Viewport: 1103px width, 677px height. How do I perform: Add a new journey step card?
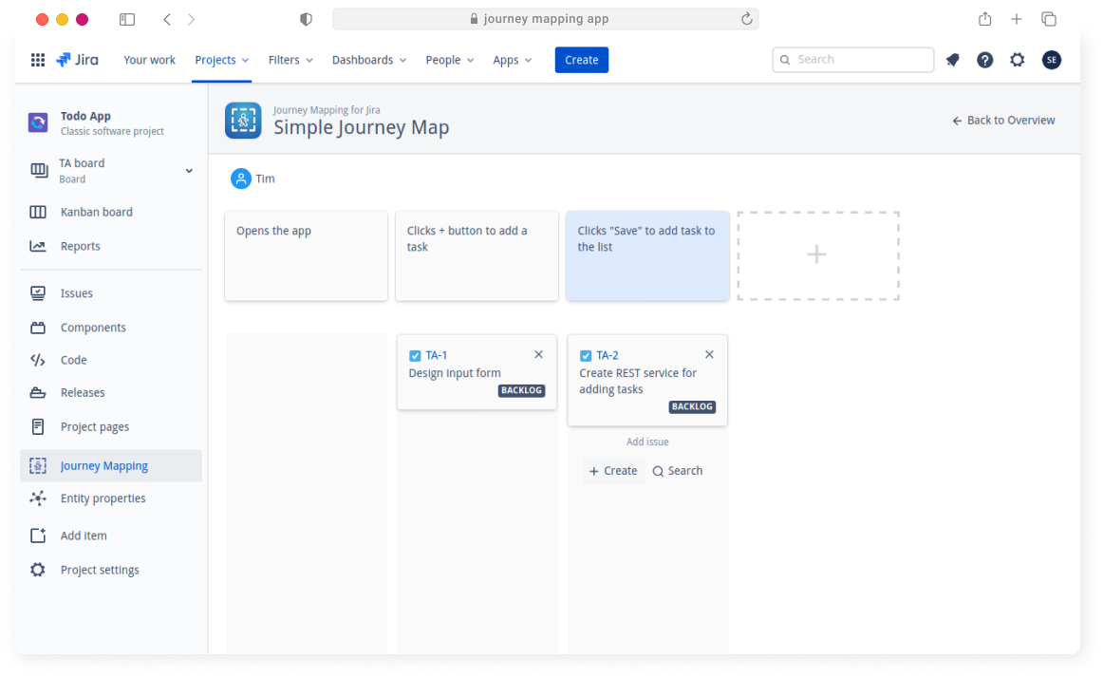click(x=818, y=255)
